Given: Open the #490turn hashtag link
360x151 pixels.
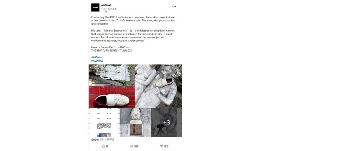Looking at the screenshot, I should tap(97, 57).
